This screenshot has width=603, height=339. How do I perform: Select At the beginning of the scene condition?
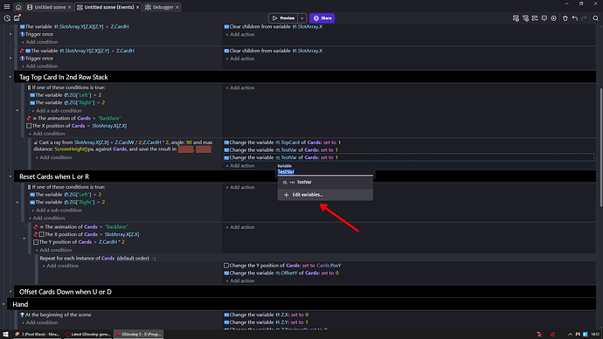coord(56,315)
